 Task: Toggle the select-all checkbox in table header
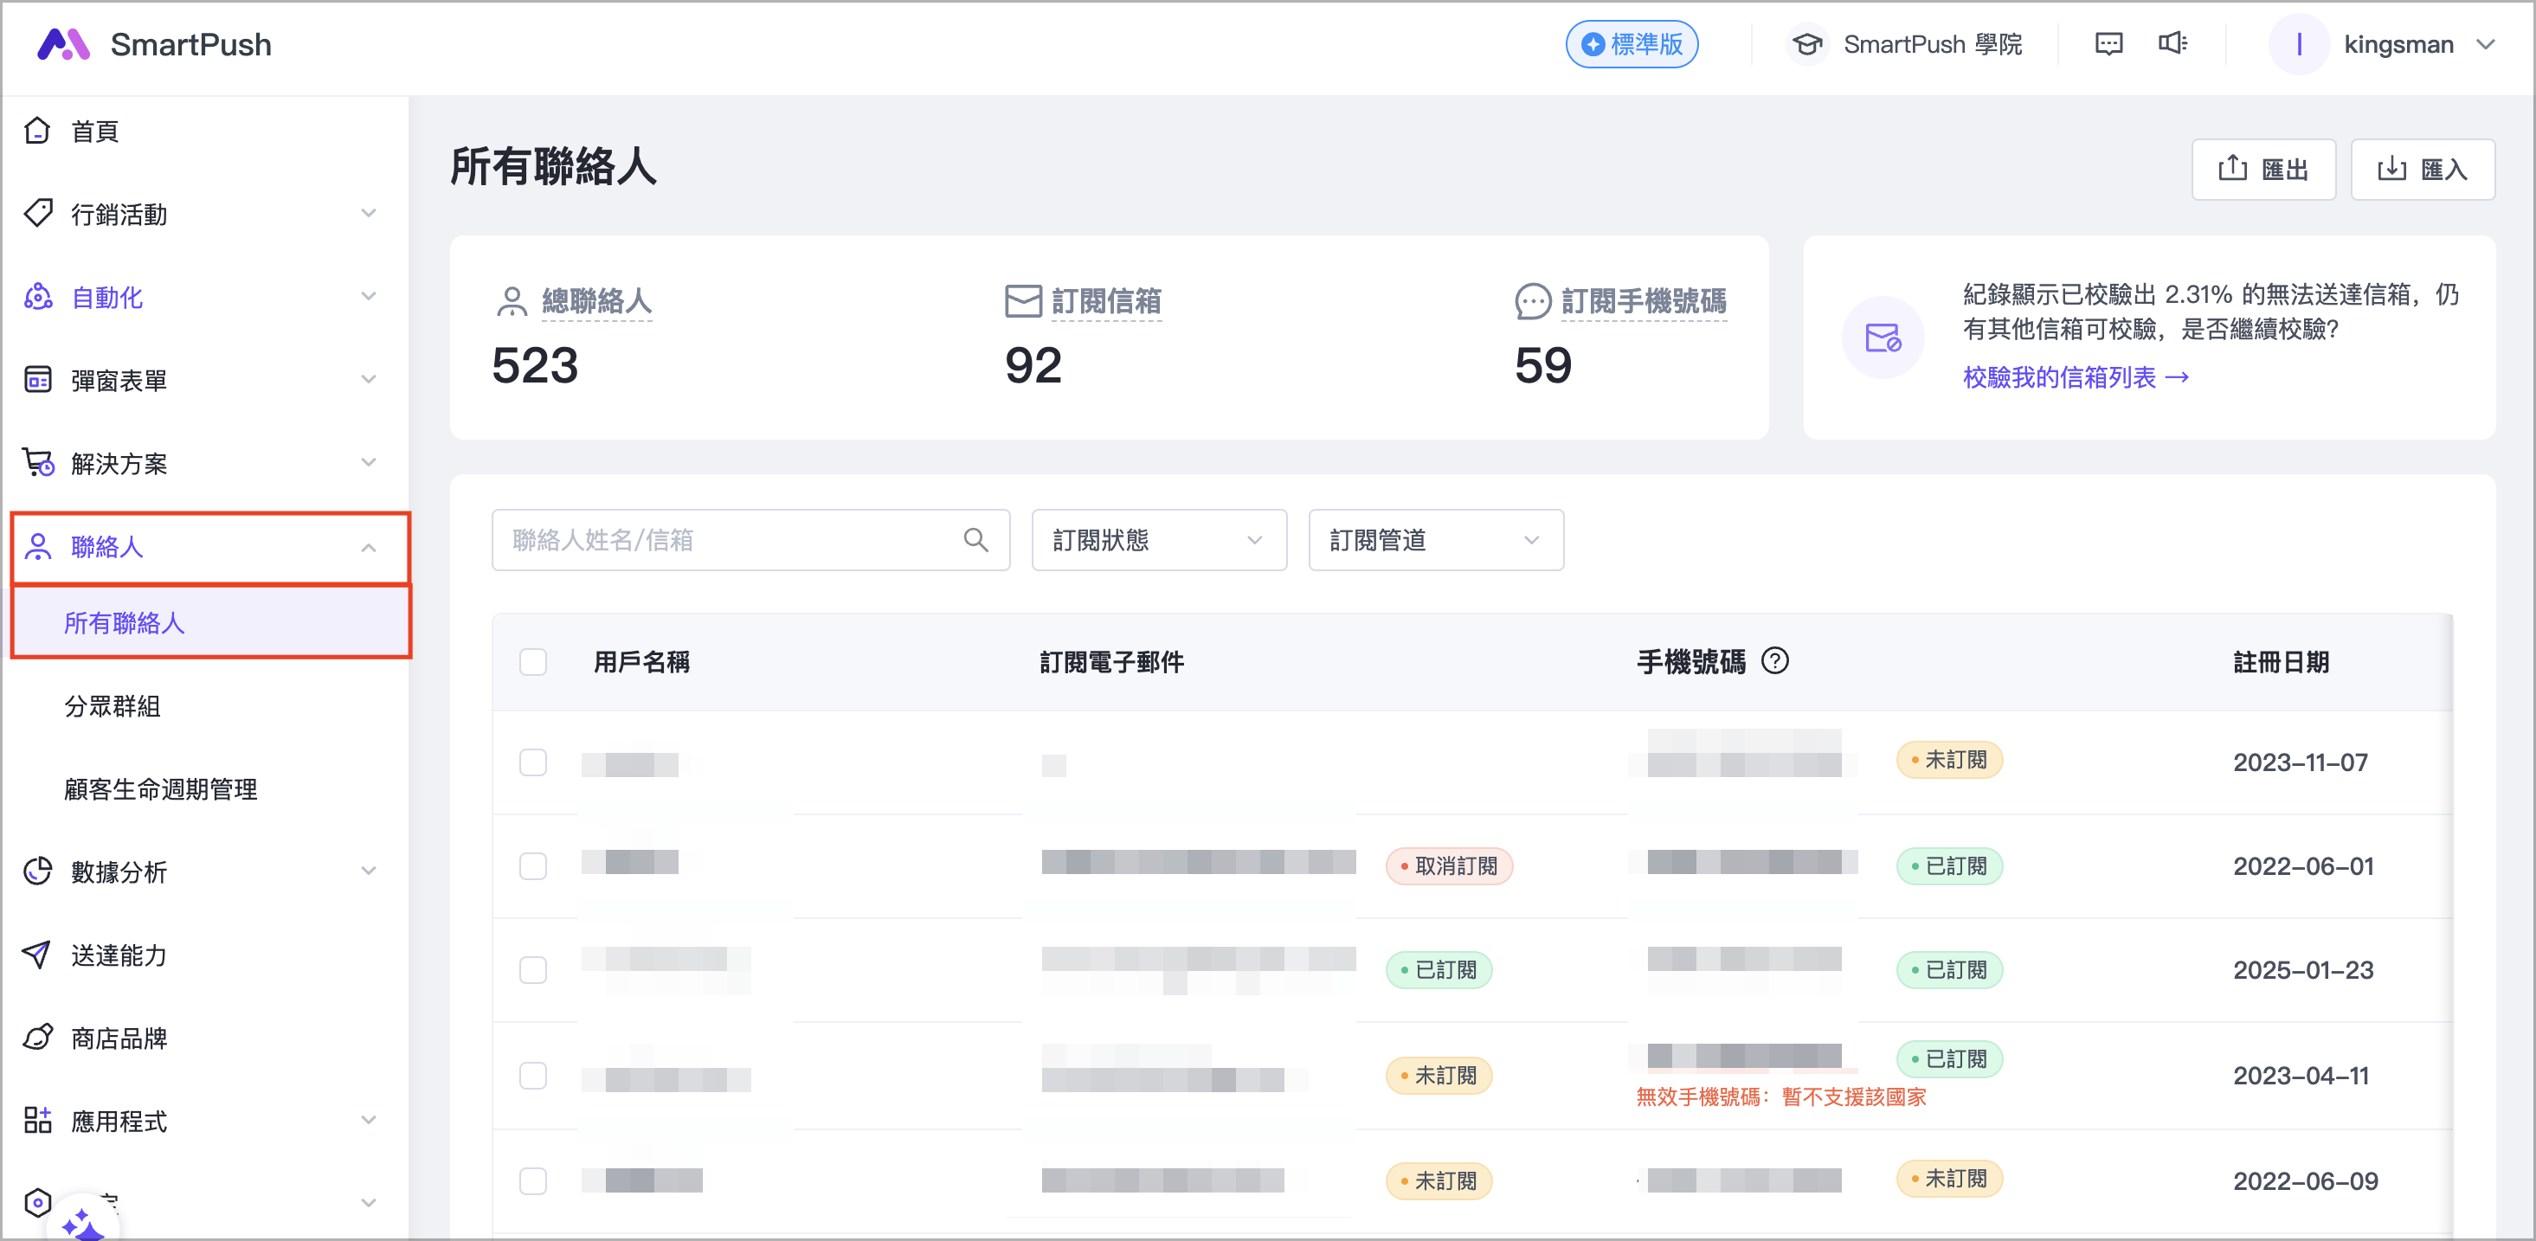(532, 661)
